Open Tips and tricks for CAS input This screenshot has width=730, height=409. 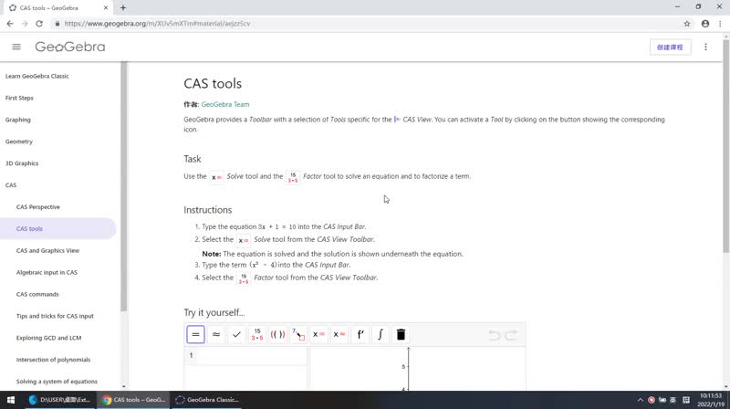55,316
